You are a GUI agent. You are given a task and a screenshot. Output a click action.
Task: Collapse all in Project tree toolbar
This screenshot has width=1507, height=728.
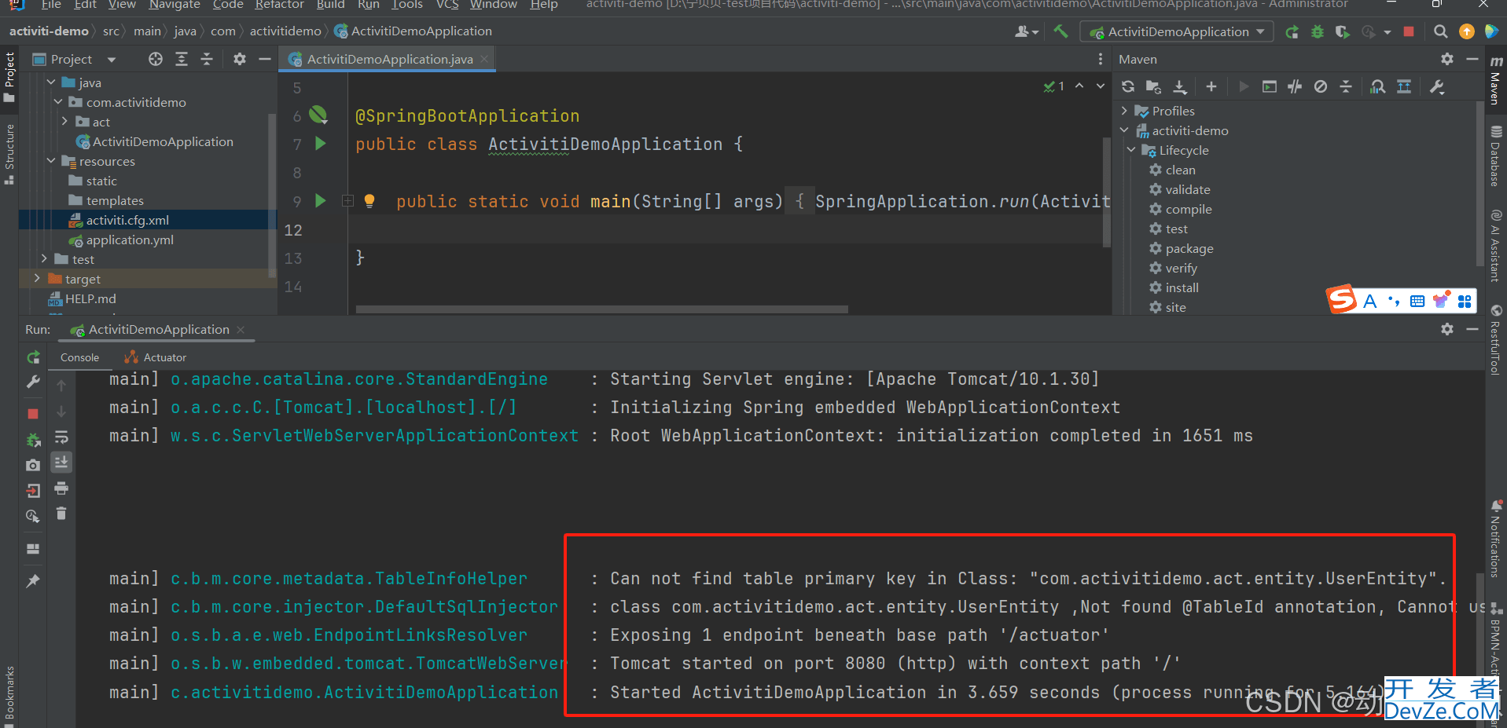[x=207, y=59]
